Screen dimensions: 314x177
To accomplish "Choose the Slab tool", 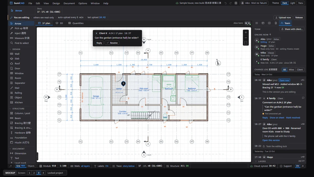I will (x=21, y=59).
